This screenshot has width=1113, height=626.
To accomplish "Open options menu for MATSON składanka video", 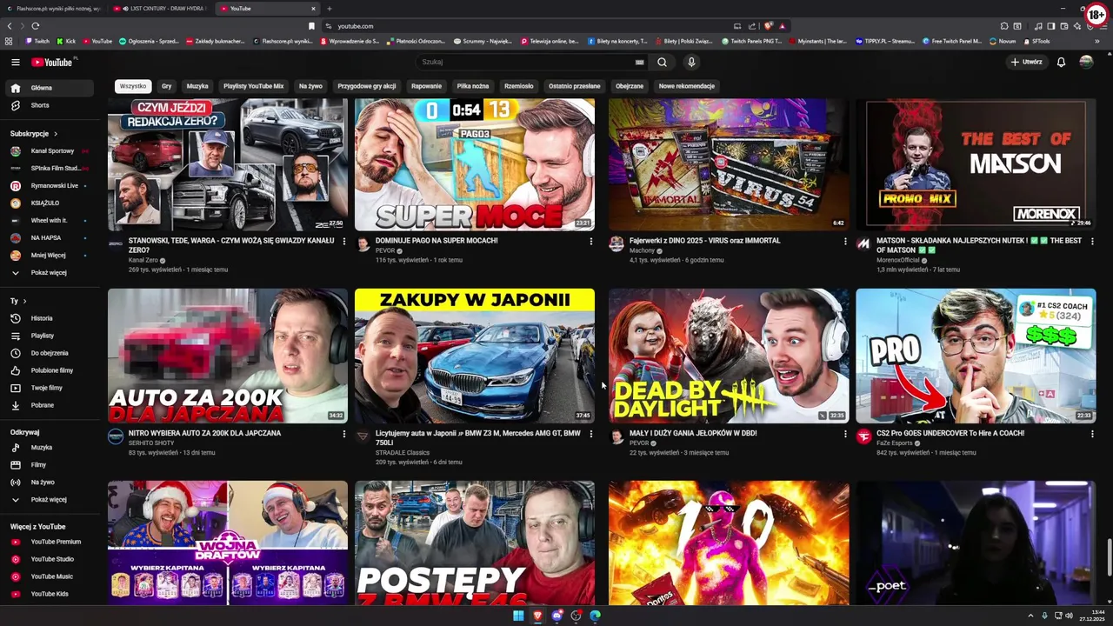I will (1092, 242).
